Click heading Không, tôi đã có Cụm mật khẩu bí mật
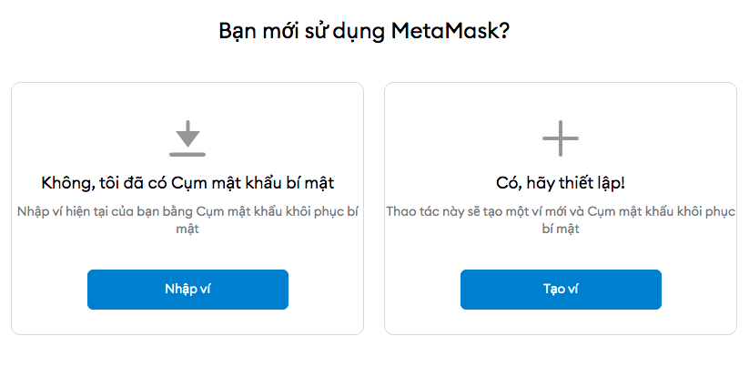This screenshot has height=367, width=749. tap(187, 184)
